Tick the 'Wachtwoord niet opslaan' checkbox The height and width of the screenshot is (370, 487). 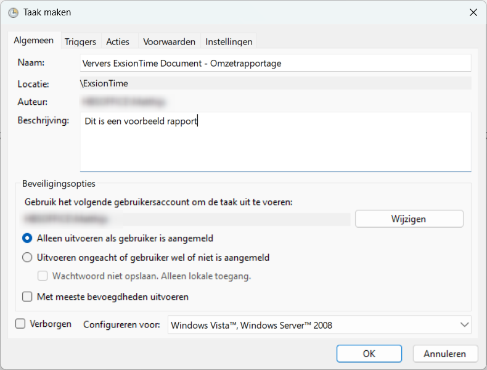point(43,276)
